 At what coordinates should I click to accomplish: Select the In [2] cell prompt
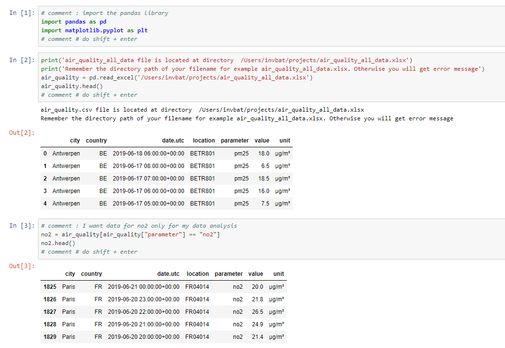[x=22, y=60]
